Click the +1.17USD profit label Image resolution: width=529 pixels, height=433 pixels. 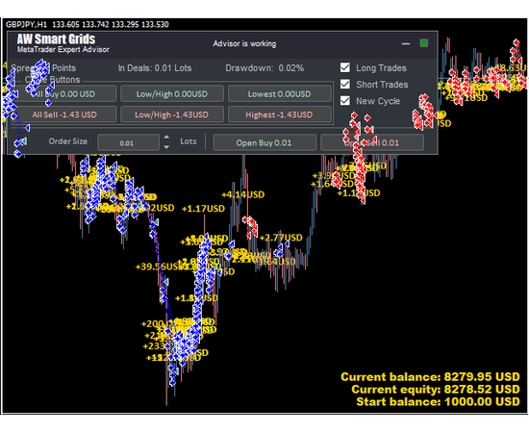pos(203,209)
